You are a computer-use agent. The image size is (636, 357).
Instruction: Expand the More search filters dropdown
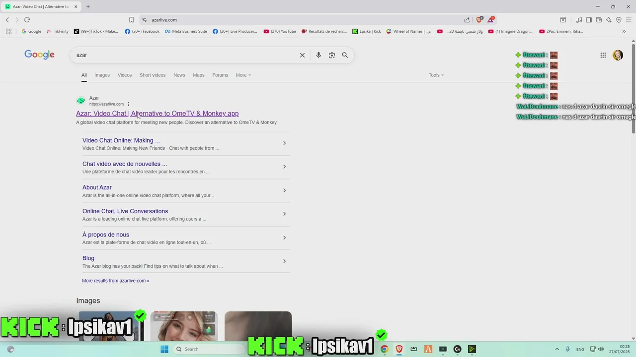coord(243,75)
